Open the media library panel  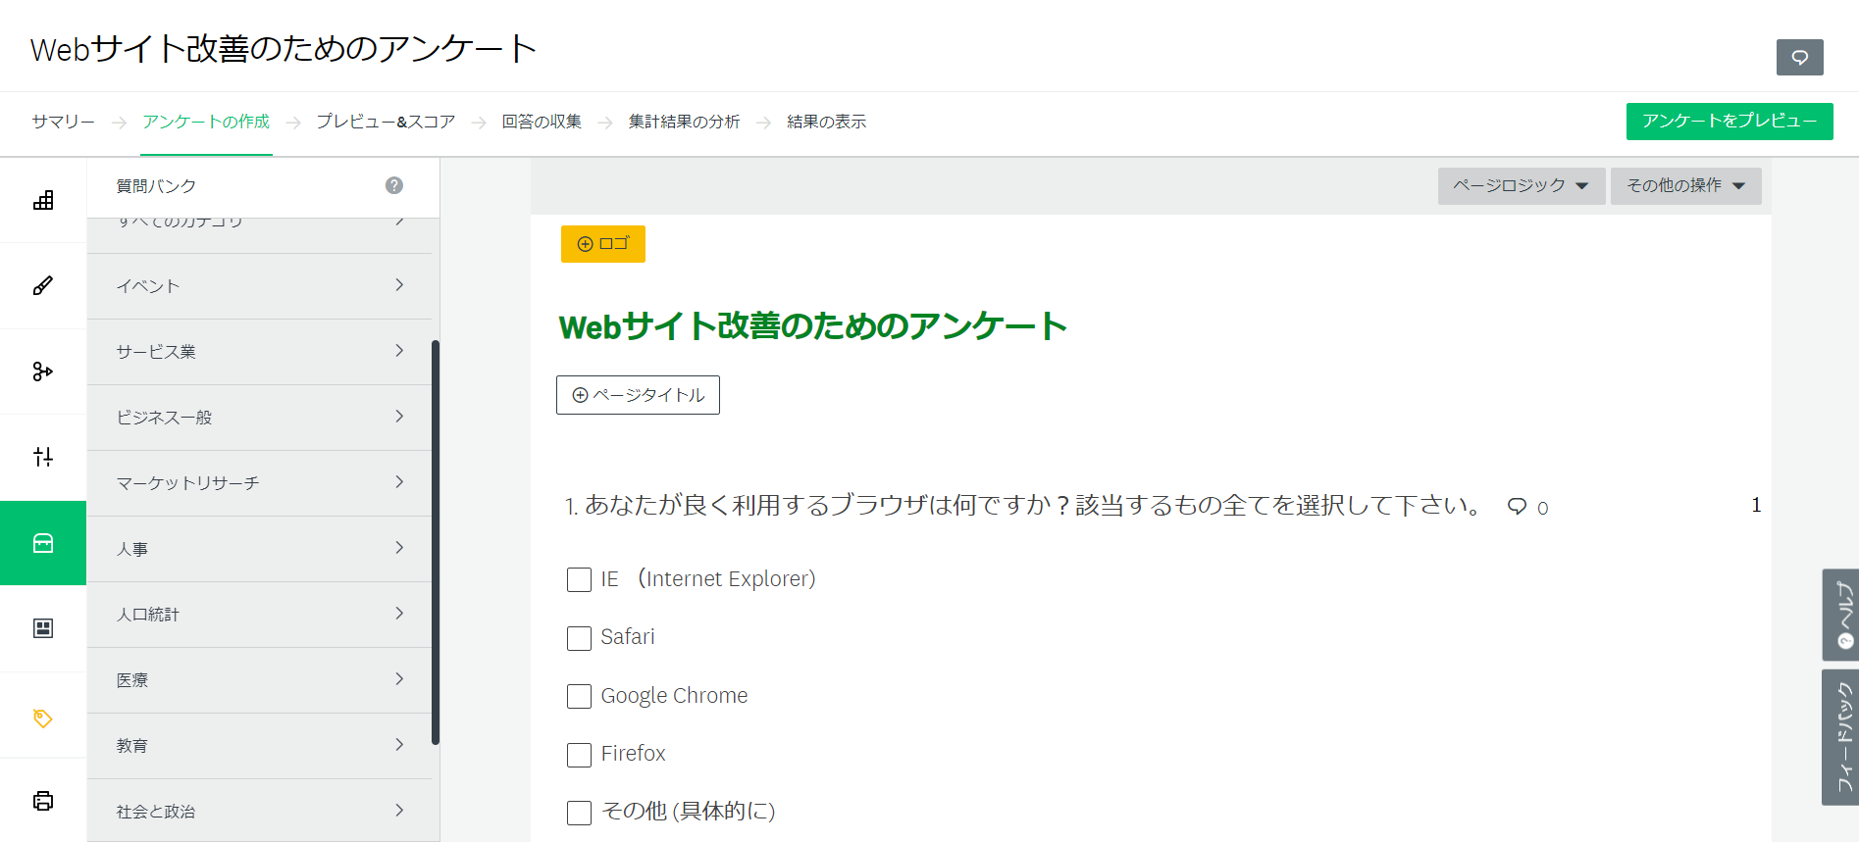pos(43,628)
